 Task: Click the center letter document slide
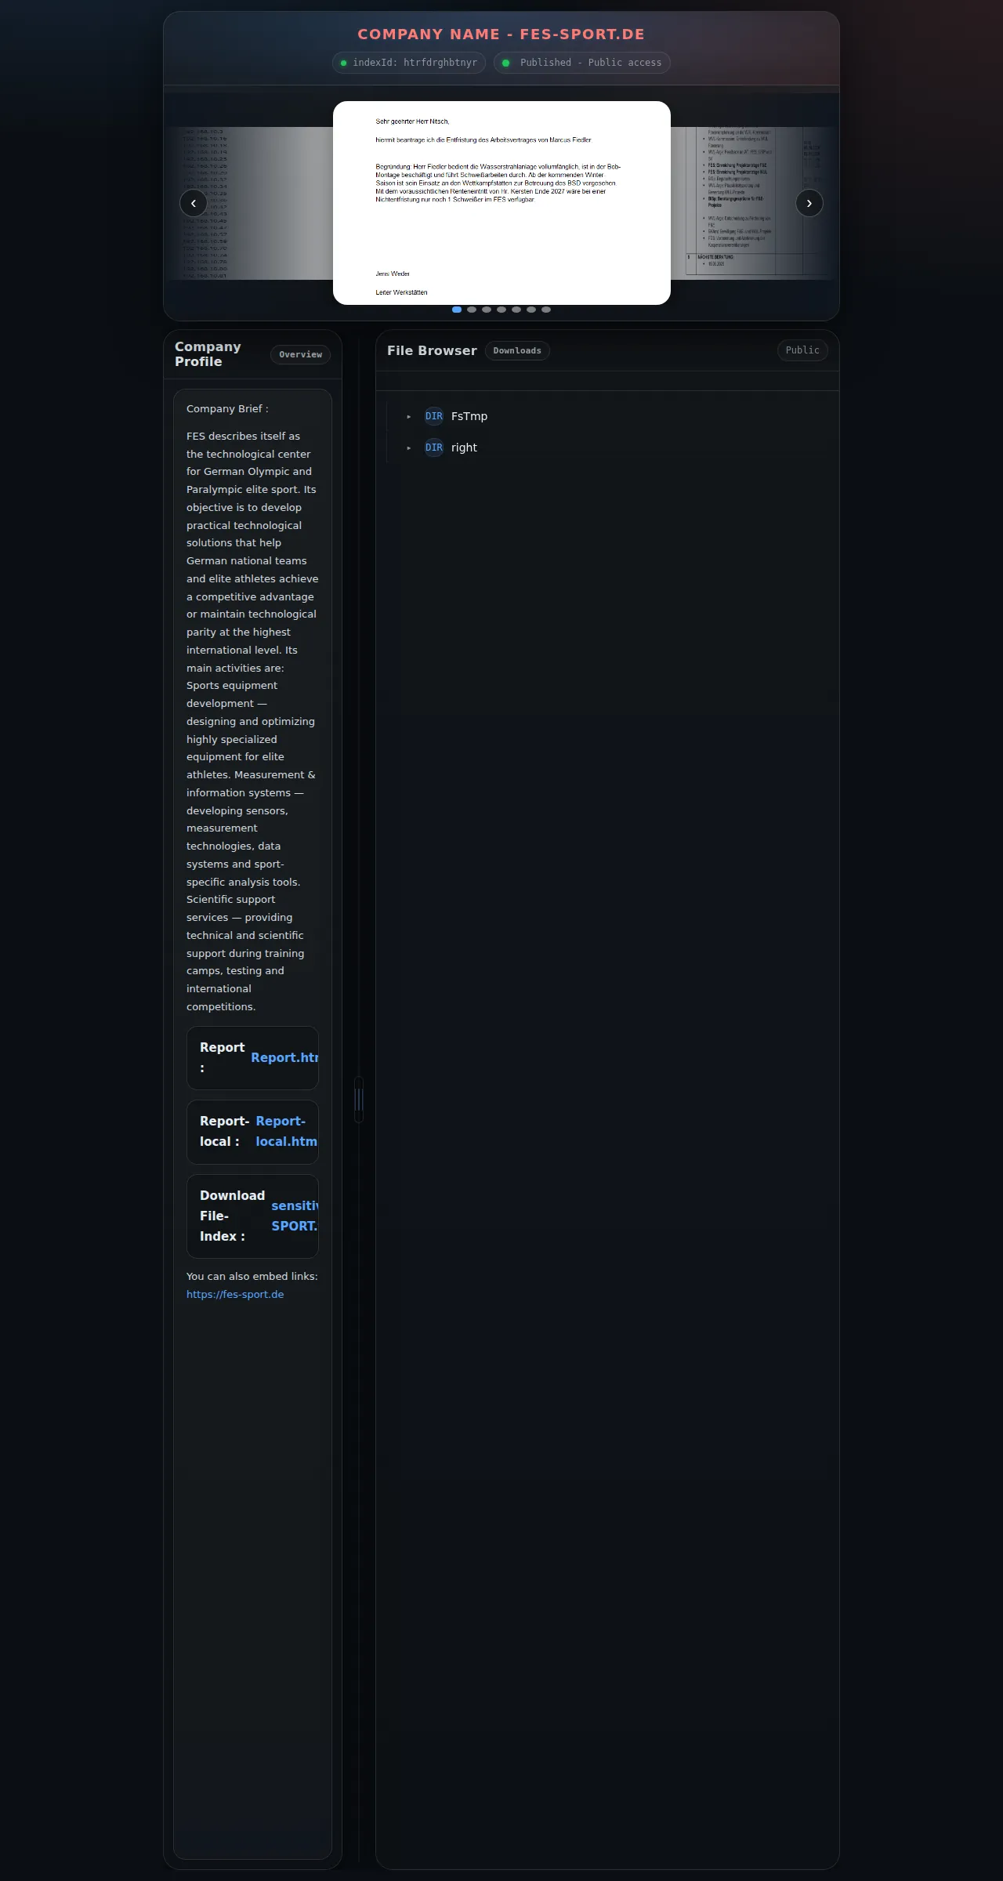[x=501, y=203]
